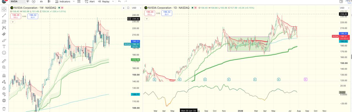This screenshot has height=112, width=352.
Task: Activate the zoom in tool
Action: (x=4, y=67)
